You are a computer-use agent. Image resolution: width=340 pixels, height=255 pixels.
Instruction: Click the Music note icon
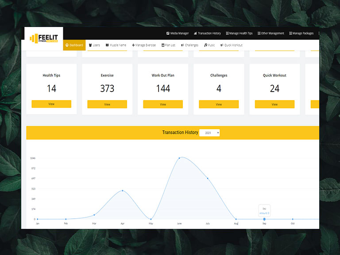pos(205,45)
